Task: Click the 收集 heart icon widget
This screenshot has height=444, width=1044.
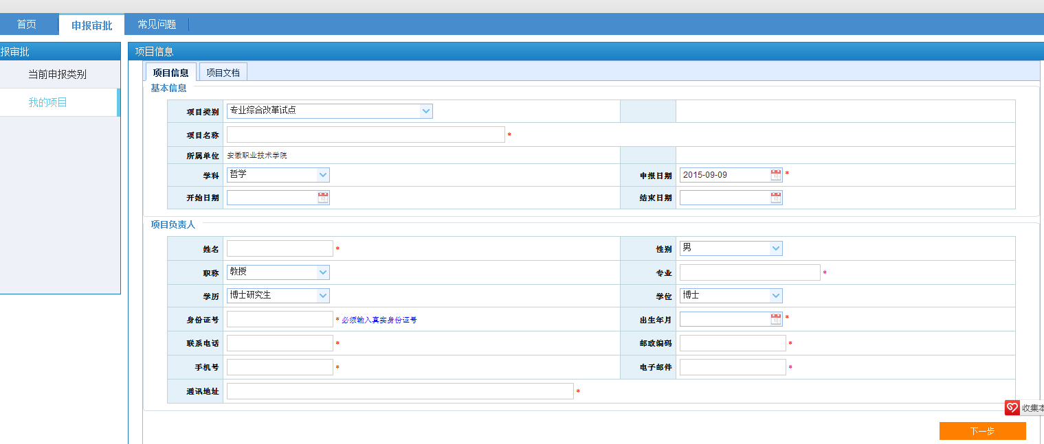Action: click(x=1012, y=408)
